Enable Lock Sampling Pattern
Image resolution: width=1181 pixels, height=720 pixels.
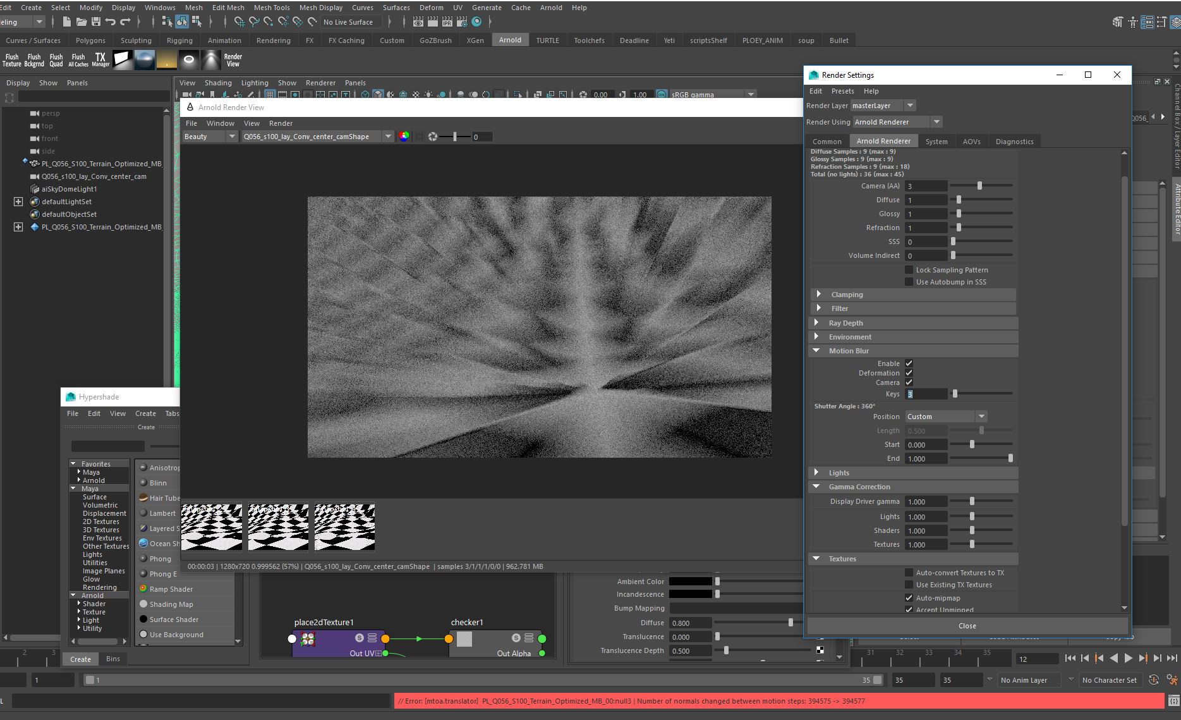coord(909,269)
